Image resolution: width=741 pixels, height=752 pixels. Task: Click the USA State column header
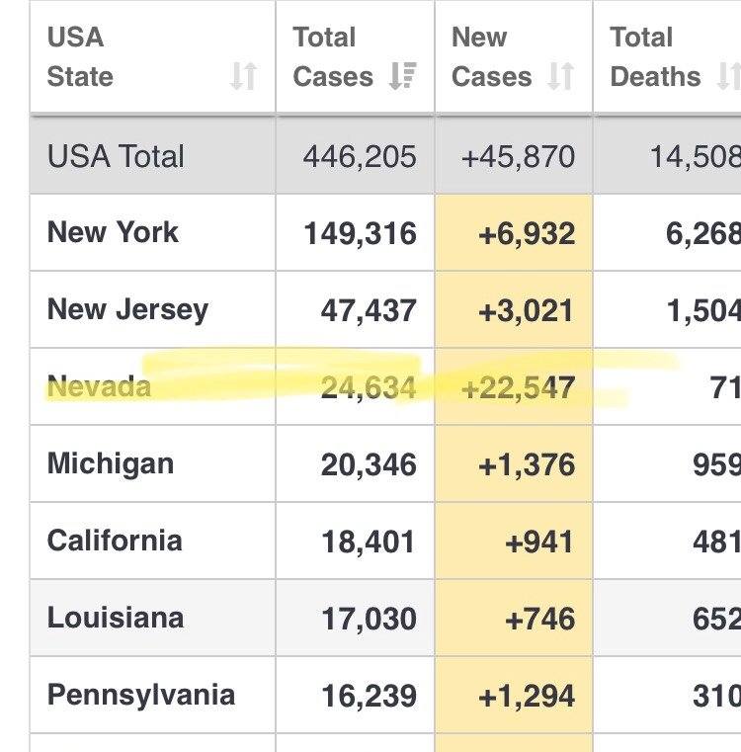pos(152,56)
